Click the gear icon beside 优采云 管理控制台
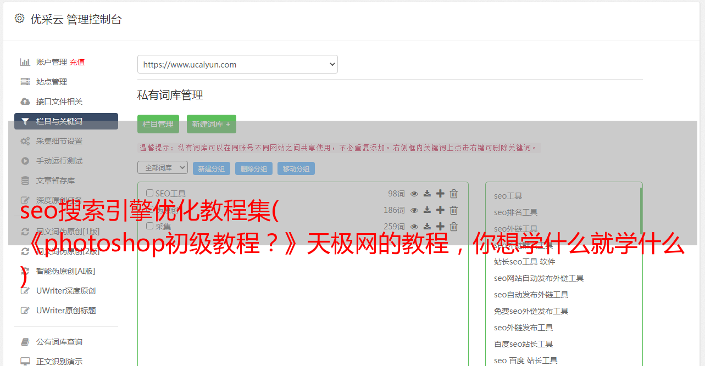705x366 pixels. tap(20, 19)
